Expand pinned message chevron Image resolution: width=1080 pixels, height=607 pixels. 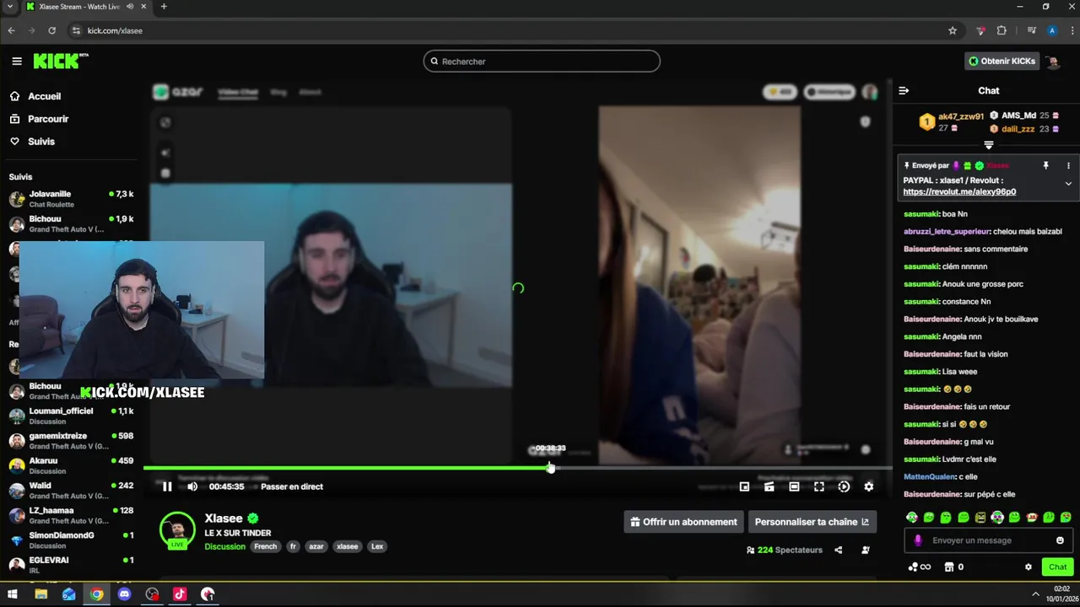click(1068, 184)
